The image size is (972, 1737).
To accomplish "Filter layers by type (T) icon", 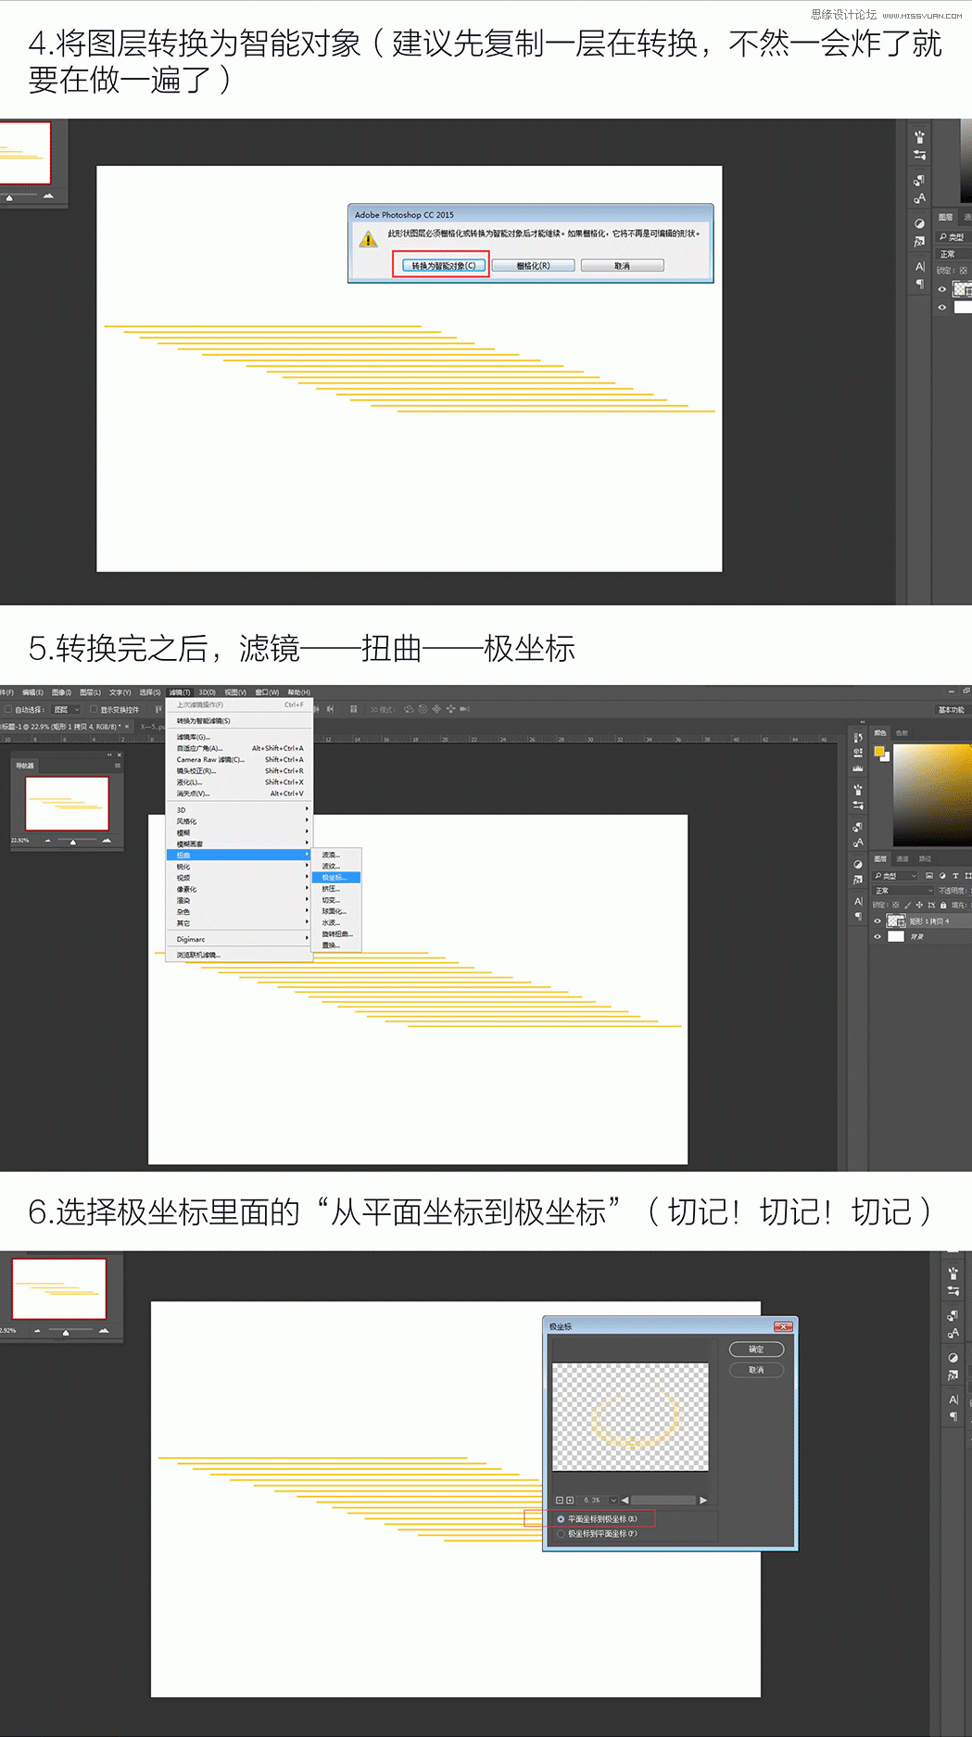I will [x=956, y=876].
